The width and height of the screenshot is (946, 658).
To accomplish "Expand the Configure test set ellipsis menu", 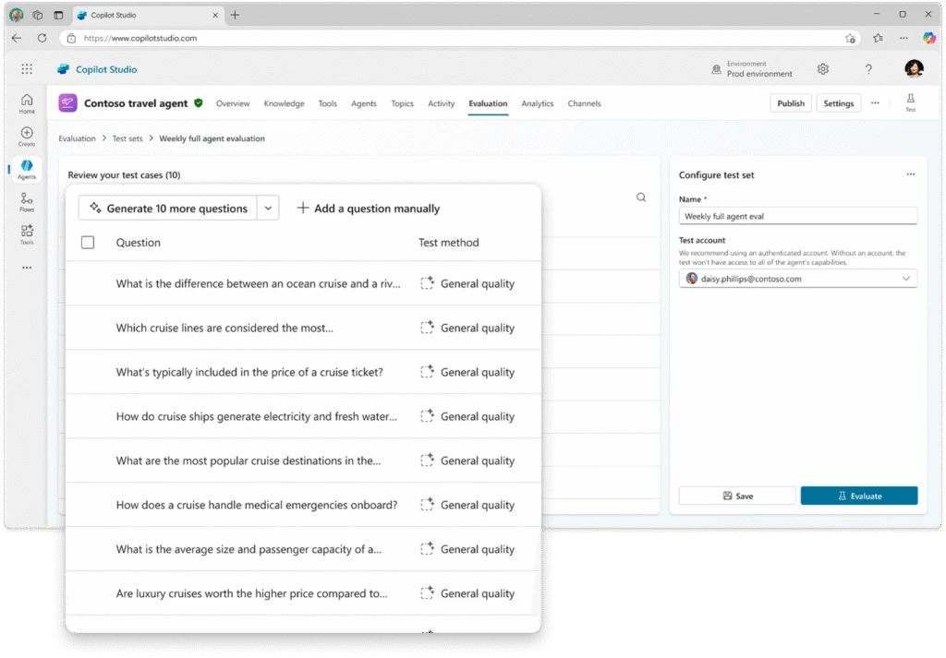I will (x=911, y=173).
